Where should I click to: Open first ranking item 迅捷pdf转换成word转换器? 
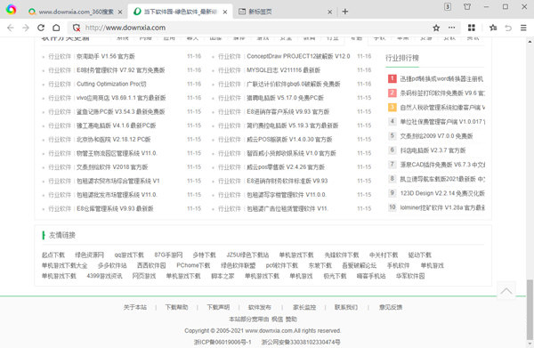coord(441,79)
